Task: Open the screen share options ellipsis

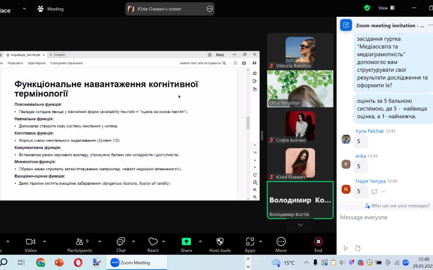Action: coord(209,9)
